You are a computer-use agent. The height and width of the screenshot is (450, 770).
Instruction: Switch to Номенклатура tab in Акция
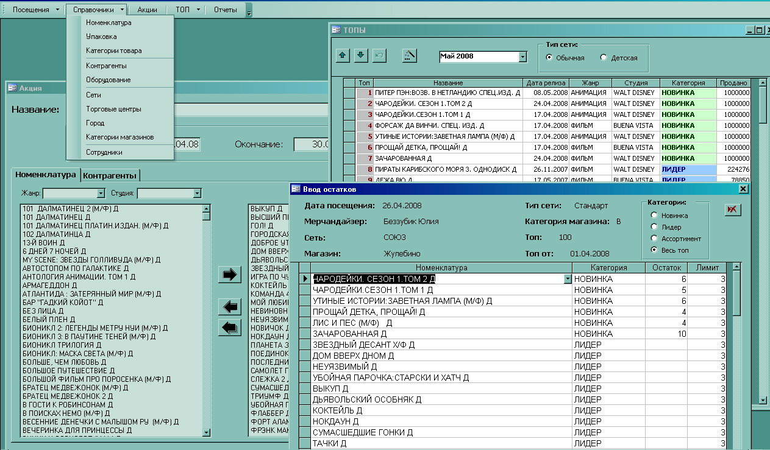[x=46, y=174]
